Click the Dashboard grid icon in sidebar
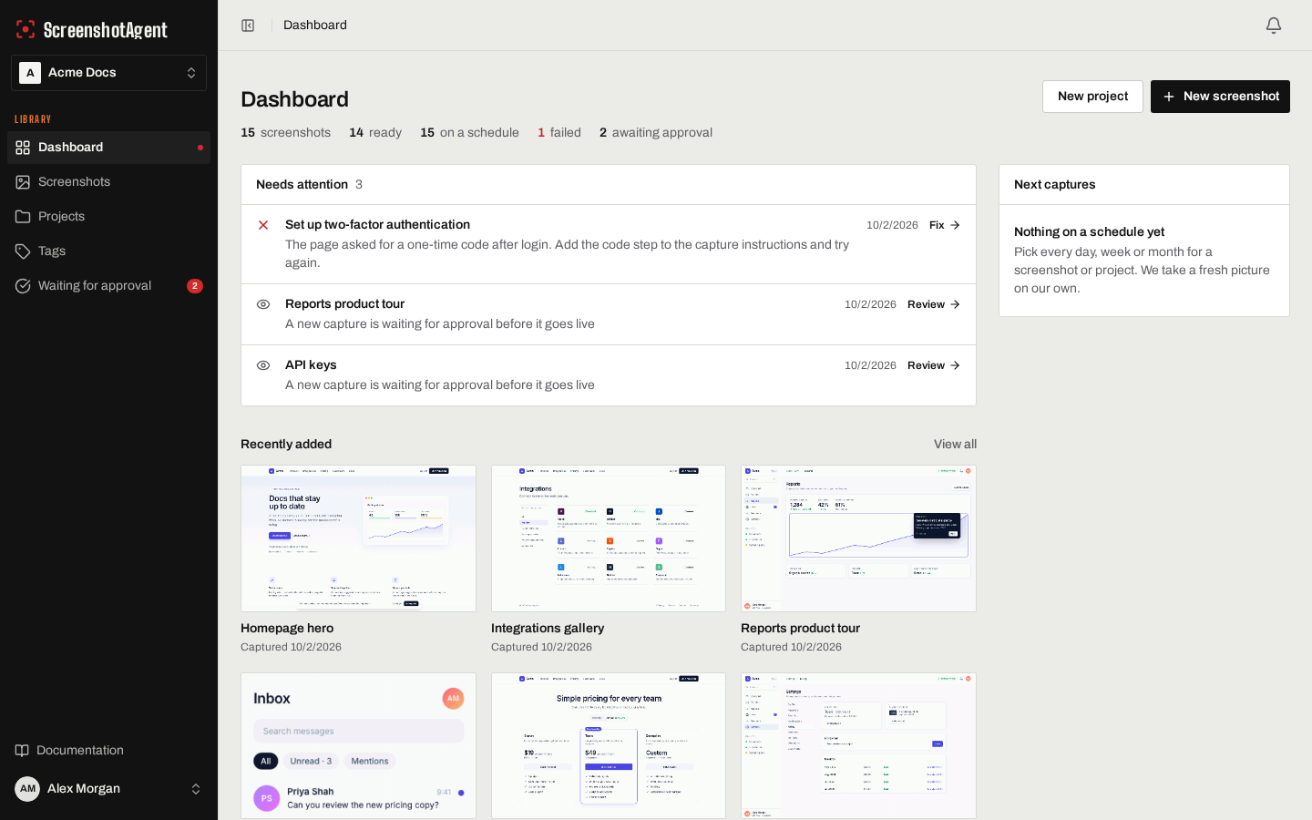 (x=23, y=148)
